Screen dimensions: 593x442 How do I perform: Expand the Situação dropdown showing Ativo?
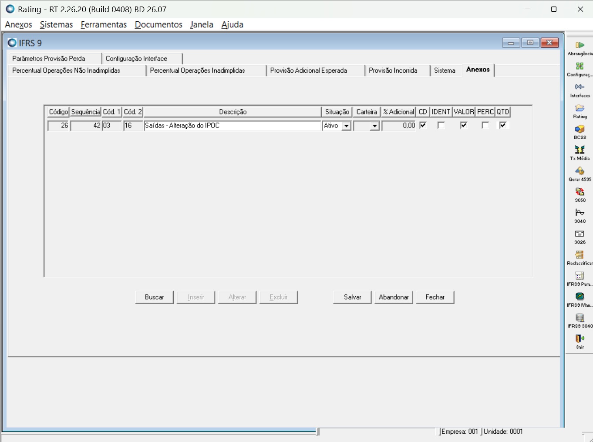click(347, 126)
